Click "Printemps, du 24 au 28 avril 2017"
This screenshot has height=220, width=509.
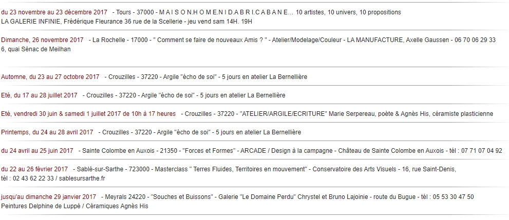click(47, 132)
